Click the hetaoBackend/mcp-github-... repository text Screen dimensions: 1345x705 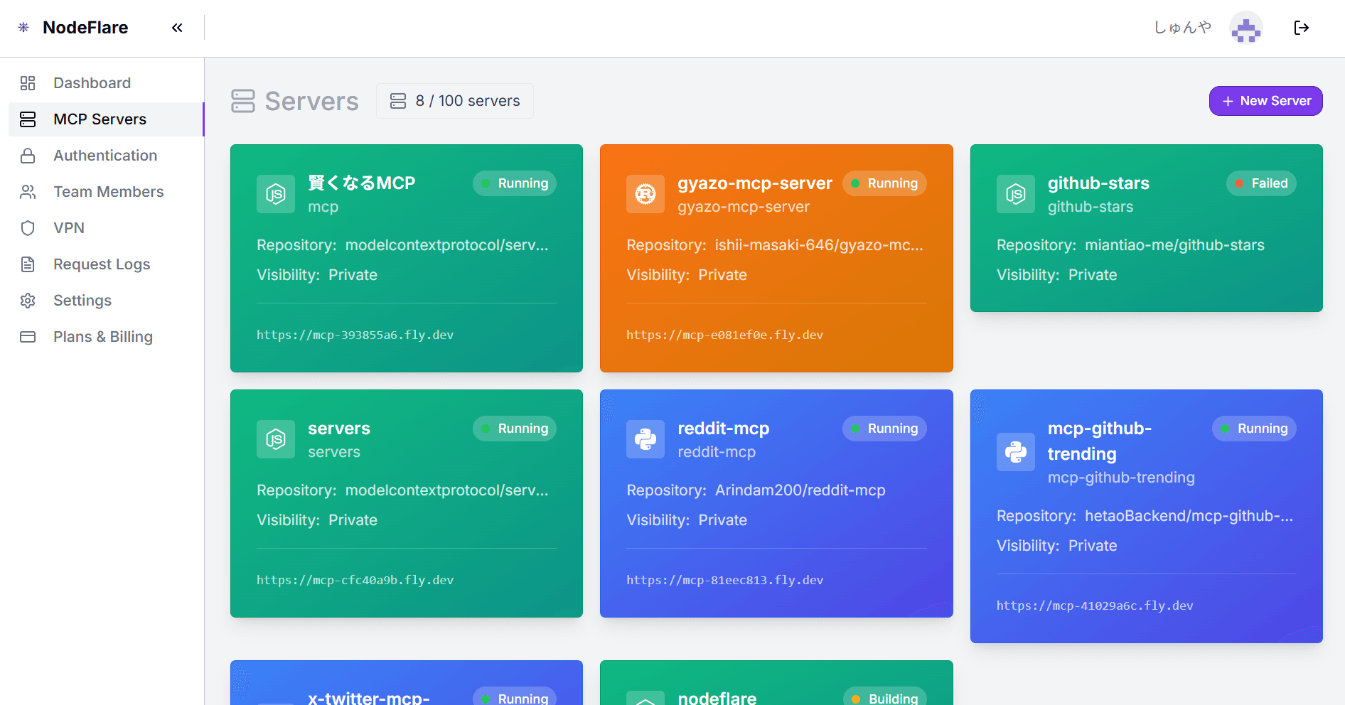coord(1189,516)
